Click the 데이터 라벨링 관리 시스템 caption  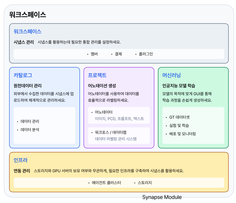click(116, 139)
